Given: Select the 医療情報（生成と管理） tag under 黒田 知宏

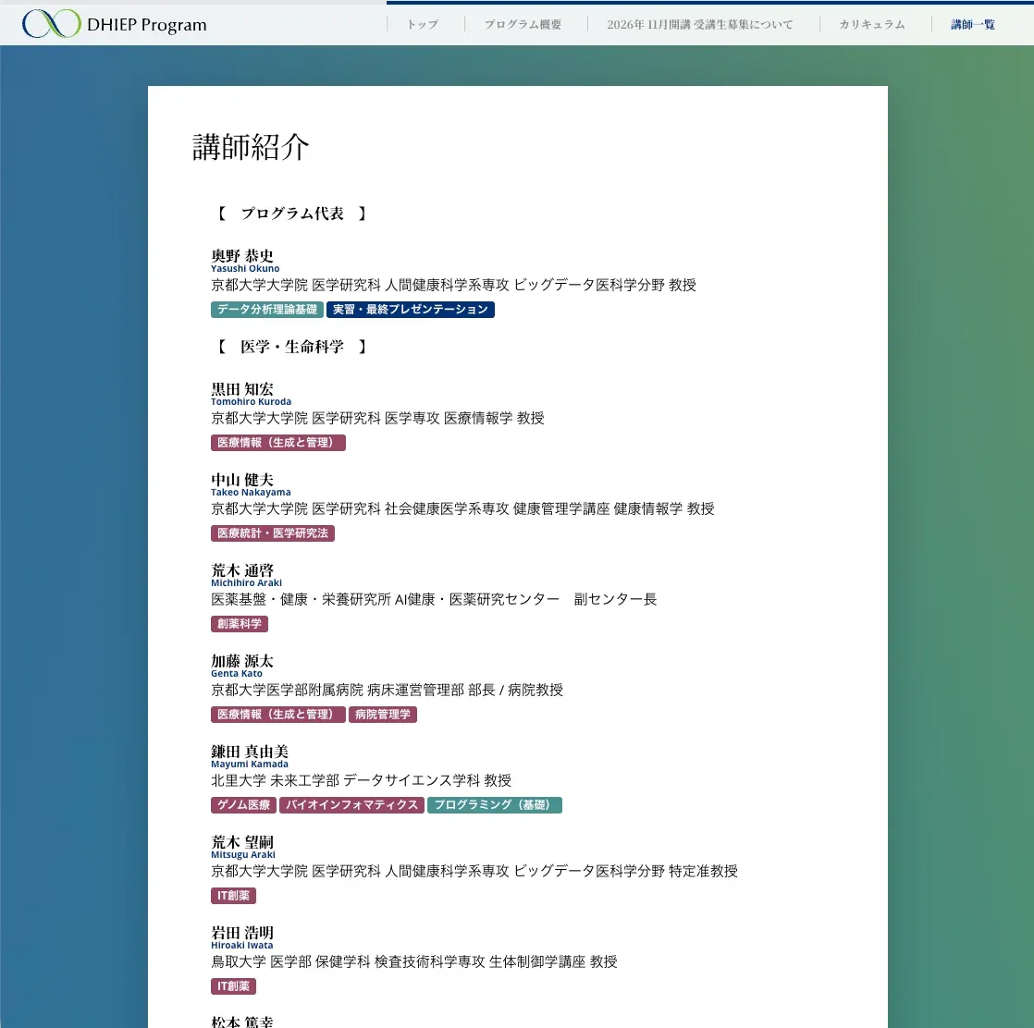Looking at the screenshot, I should coord(278,443).
